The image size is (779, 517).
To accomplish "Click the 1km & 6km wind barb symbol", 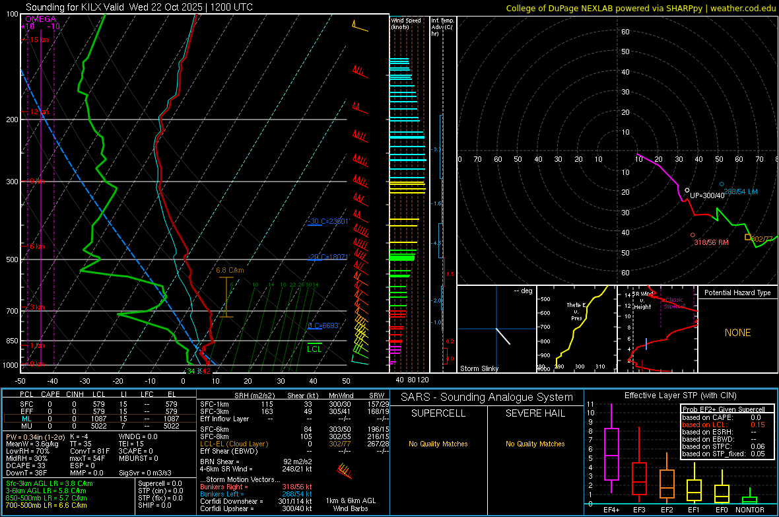I will [345, 471].
